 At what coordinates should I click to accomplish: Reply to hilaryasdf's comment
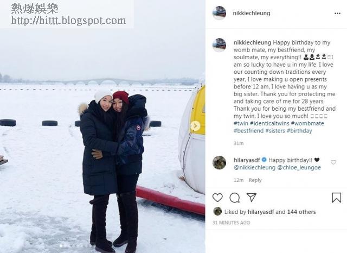pyautogui.click(x=255, y=180)
